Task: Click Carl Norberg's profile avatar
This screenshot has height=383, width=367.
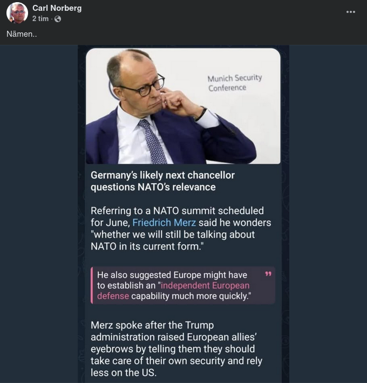Action: click(x=17, y=13)
